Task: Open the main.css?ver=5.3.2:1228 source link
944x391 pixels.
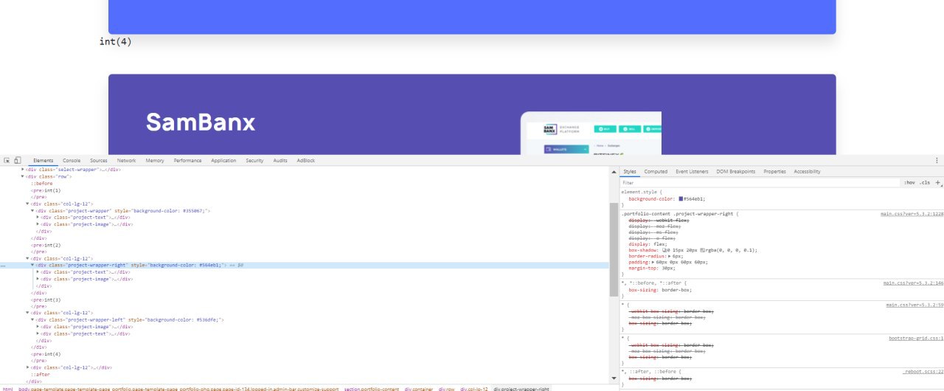Action: (x=912, y=214)
